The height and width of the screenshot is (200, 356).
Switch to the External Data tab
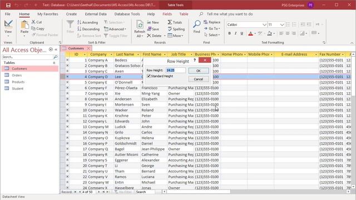[x=96, y=14]
